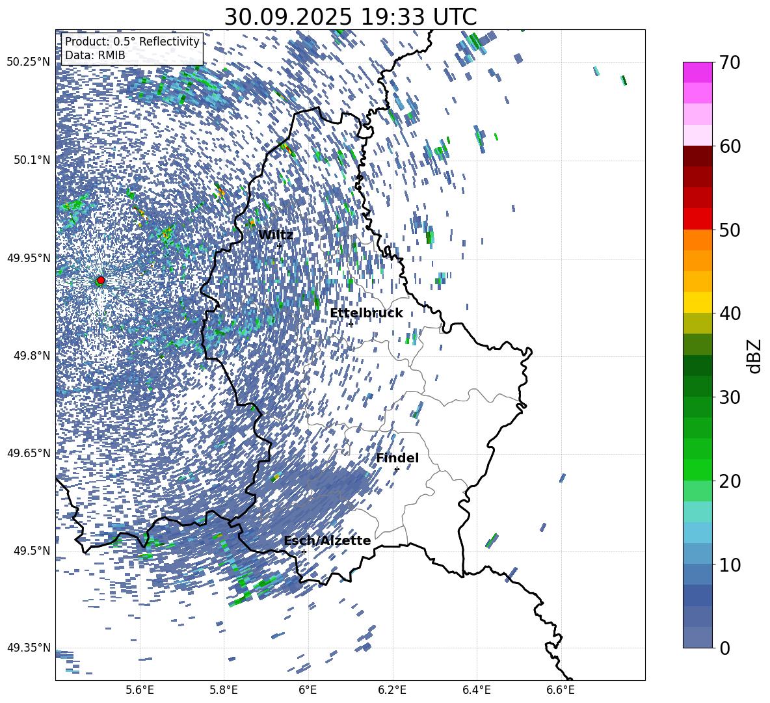
Task: Click the 6.4°E longitude label
Action: coord(476,690)
